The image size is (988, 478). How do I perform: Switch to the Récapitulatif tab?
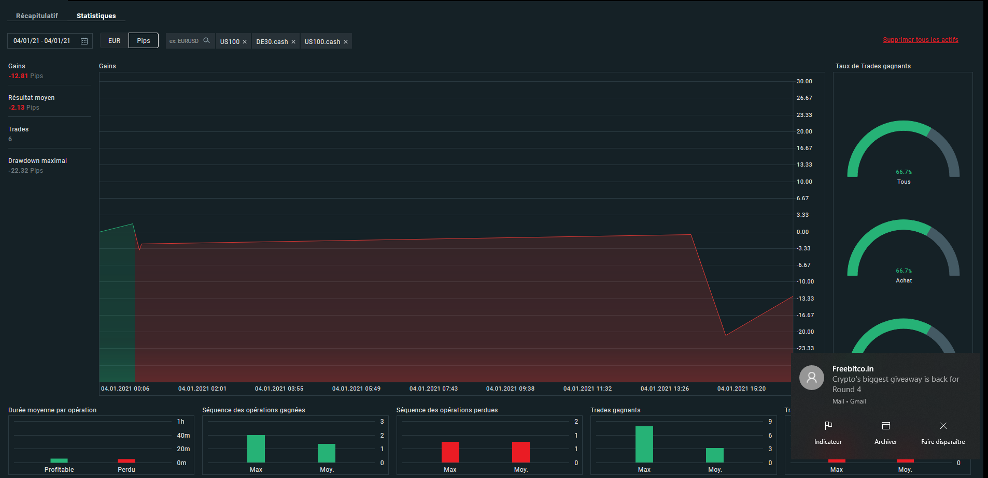tap(37, 16)
